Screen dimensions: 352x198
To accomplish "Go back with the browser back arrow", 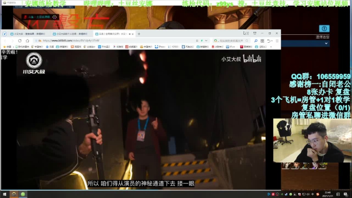I will pos(5,41).
